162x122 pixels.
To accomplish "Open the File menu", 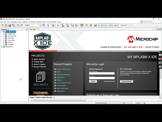I will (x=2, y=22).
